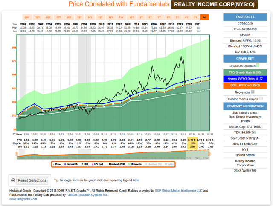Click the Stock Splits (1) info icon

pos(255,171)
